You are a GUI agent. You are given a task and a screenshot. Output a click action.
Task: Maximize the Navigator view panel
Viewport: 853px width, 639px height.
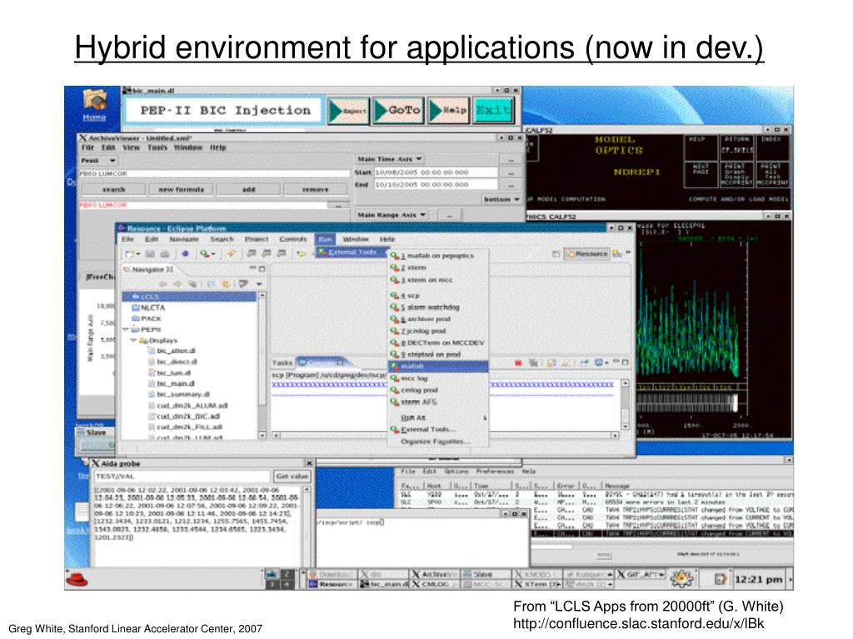[262, 269]
